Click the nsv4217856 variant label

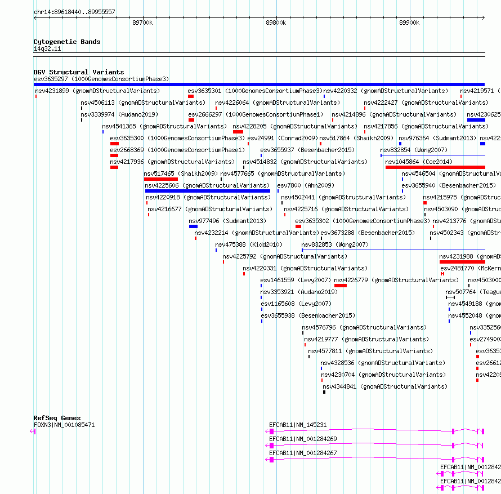coord(426,126)
